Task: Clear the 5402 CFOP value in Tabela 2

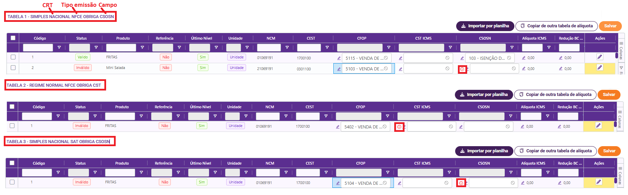Action: 385,127
